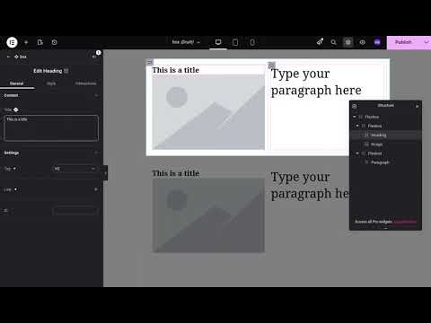Collapse the Flexbox arrow above Paragraph
Screen dimensions: 431x323
pos(357,153)
